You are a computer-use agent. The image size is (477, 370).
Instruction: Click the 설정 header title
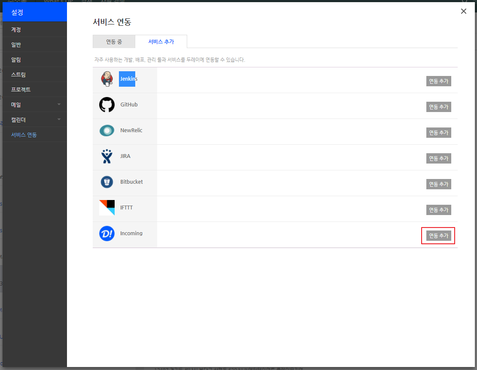17,12
